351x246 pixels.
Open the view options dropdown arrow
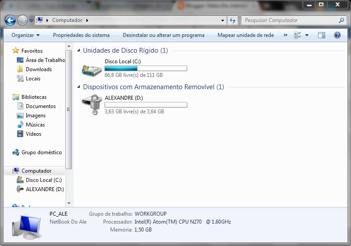(307, 35)
